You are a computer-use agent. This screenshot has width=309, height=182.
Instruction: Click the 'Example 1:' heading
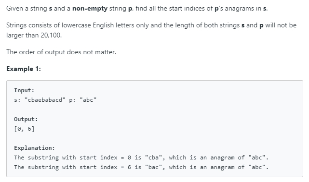pos(24,69)
